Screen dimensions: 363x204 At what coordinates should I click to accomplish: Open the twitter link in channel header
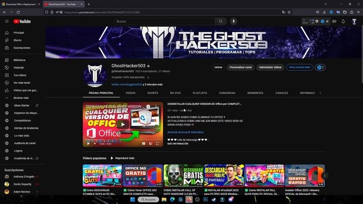coord(126,84)
